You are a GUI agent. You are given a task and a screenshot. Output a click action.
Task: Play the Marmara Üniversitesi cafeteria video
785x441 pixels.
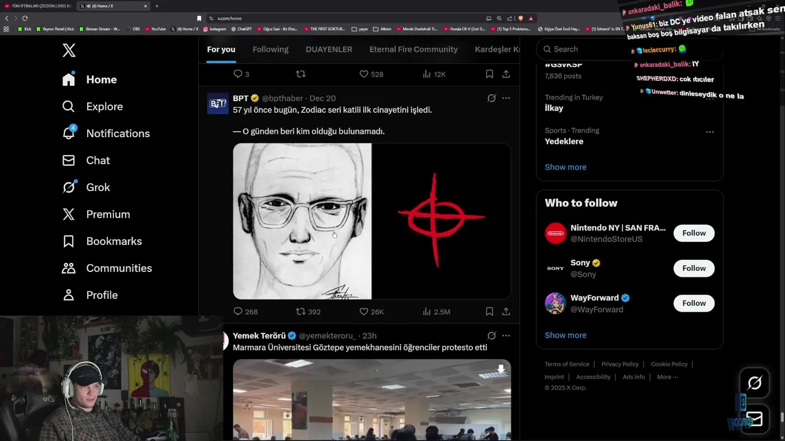(372, 399)
